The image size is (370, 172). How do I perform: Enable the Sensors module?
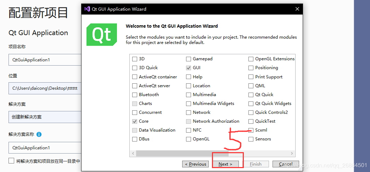pos(251,139)
